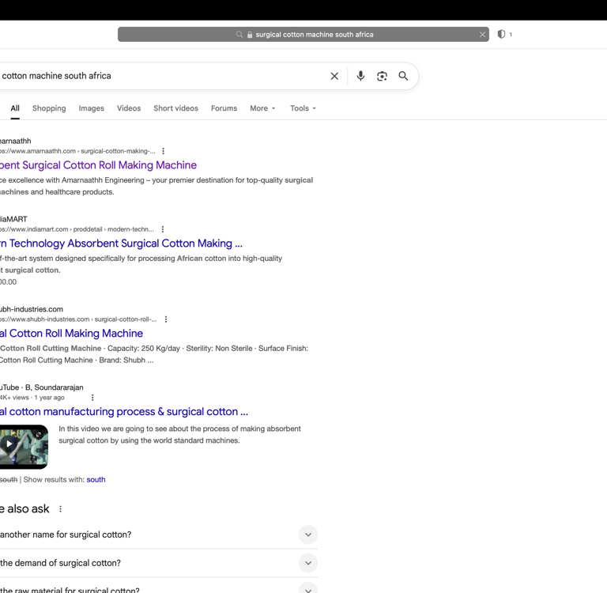Select the All results tab

pyautogui.click(x=15, y=108)
